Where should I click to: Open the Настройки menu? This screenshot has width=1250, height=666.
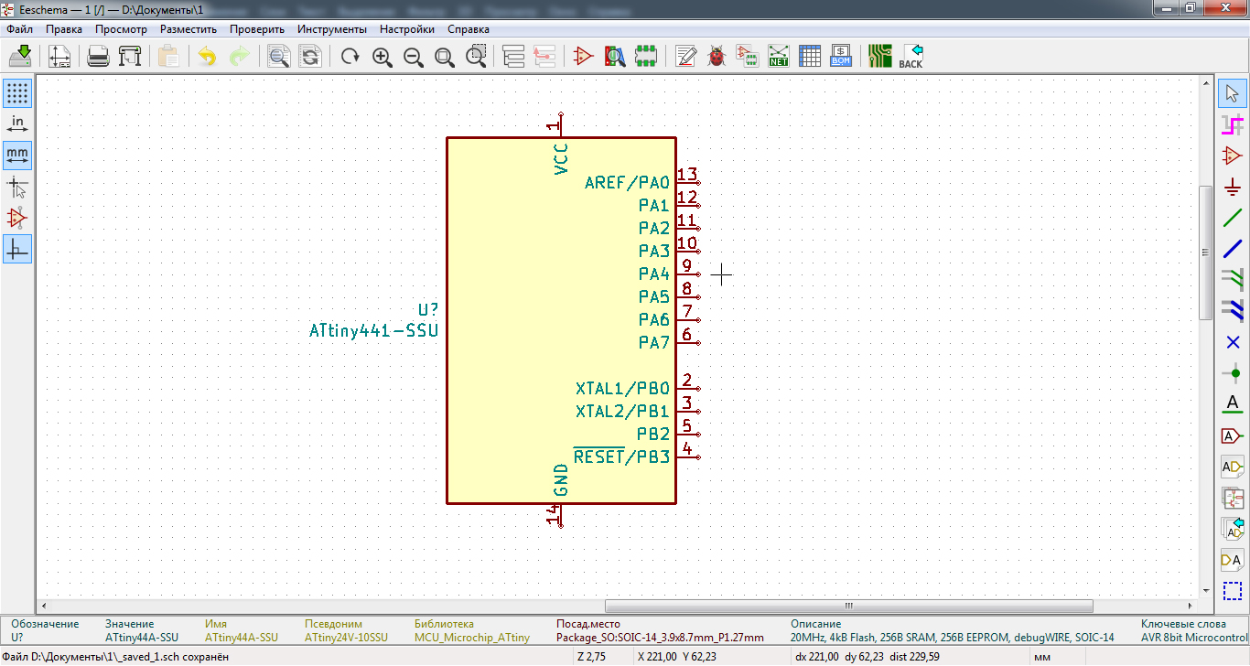click(407, 29)
